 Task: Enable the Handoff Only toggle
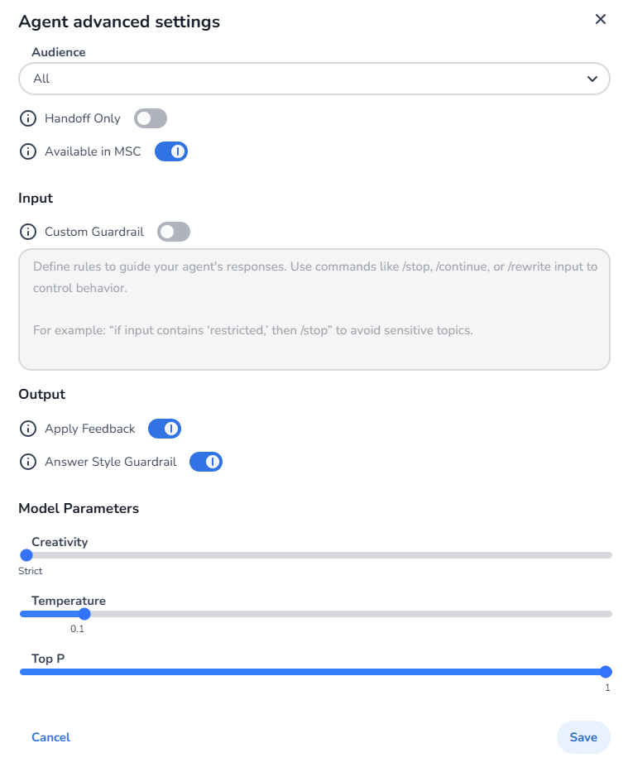click(151, 118)
